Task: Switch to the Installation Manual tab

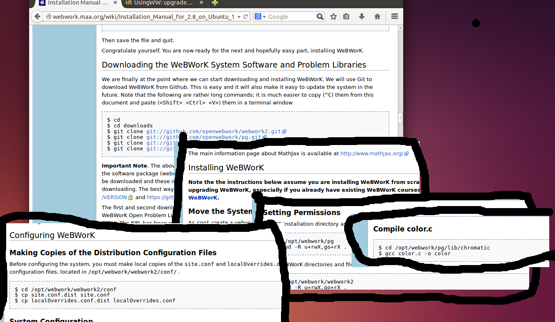Action: point(77,3)
